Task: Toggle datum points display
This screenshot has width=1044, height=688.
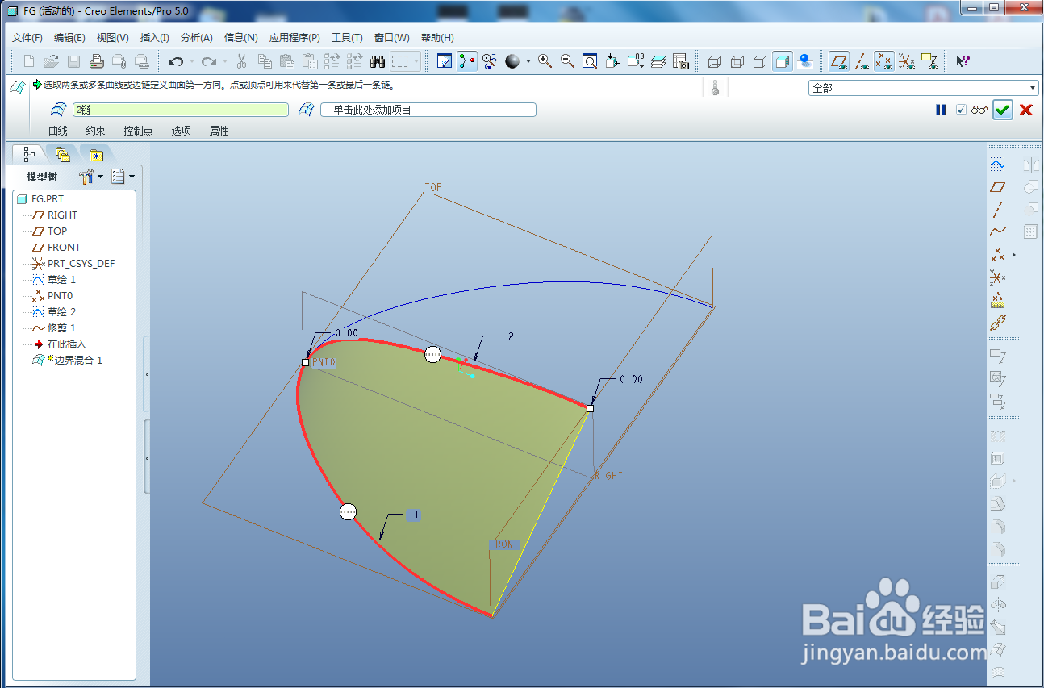Action: pos(884,61)
